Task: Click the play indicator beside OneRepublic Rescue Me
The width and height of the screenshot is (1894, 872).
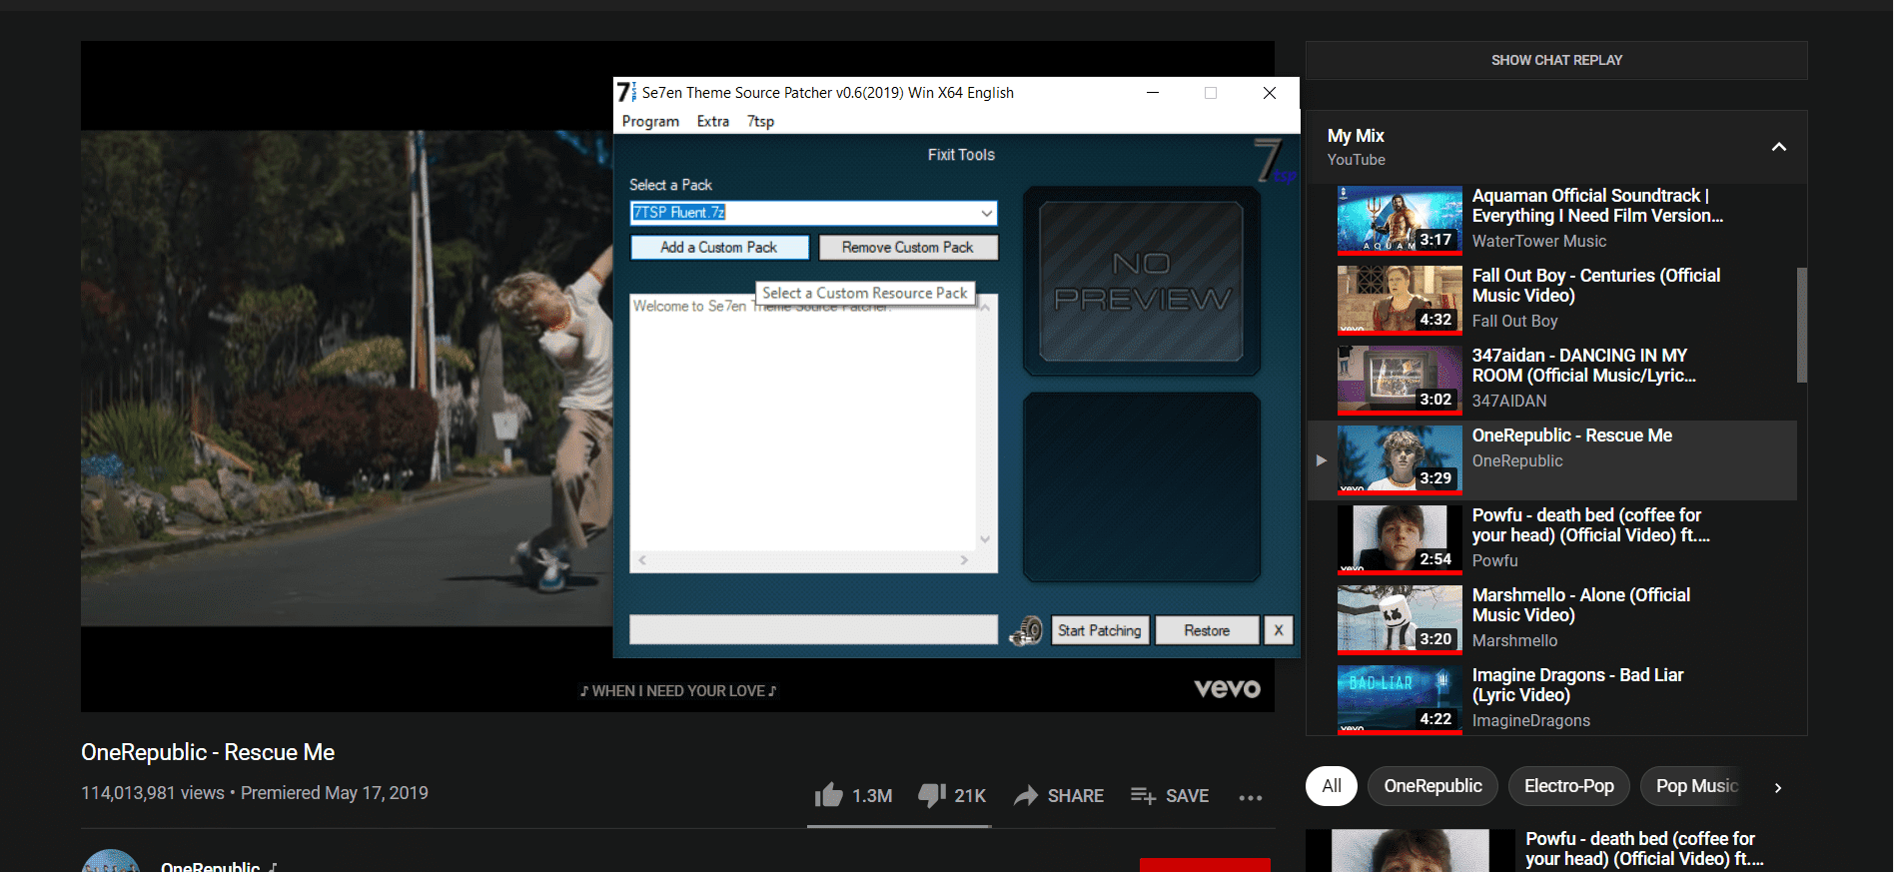Action: point(1321,460)
